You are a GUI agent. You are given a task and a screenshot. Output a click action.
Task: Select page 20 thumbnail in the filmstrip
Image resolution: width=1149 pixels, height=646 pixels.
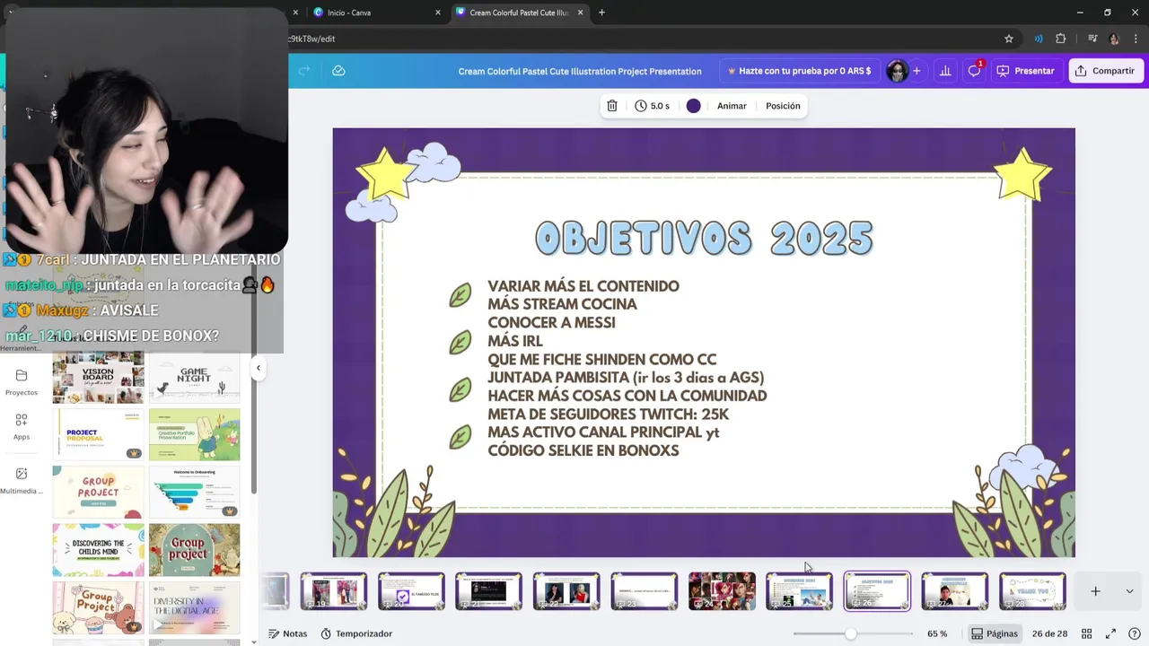[x=411, y=591]
